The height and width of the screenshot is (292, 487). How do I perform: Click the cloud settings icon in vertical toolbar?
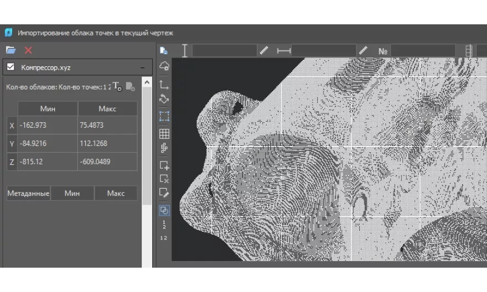(x=164, y=66)
